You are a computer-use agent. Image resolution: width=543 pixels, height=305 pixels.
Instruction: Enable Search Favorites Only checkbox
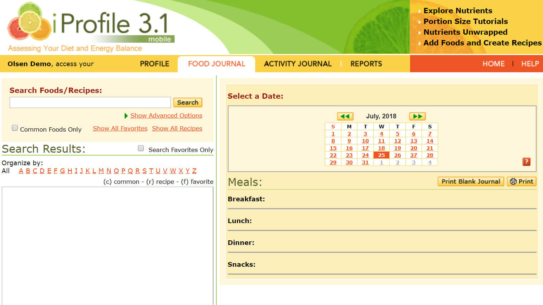click(141, 148)
